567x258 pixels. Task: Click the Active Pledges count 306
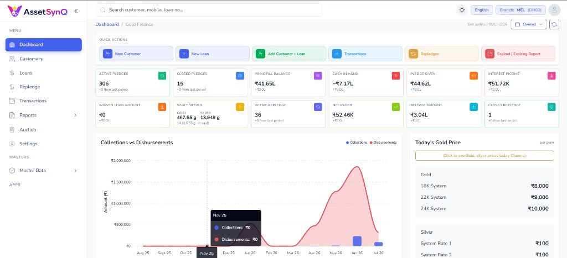(x=104, y=84)
